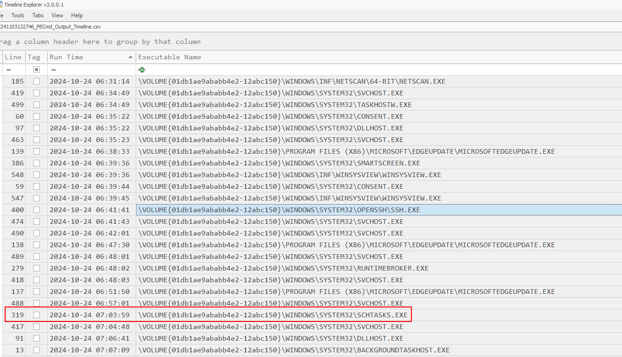Tag the NETSCAN.EXE row checkbox
Screen dimensions: 622x357
click(x=37, y=81)
